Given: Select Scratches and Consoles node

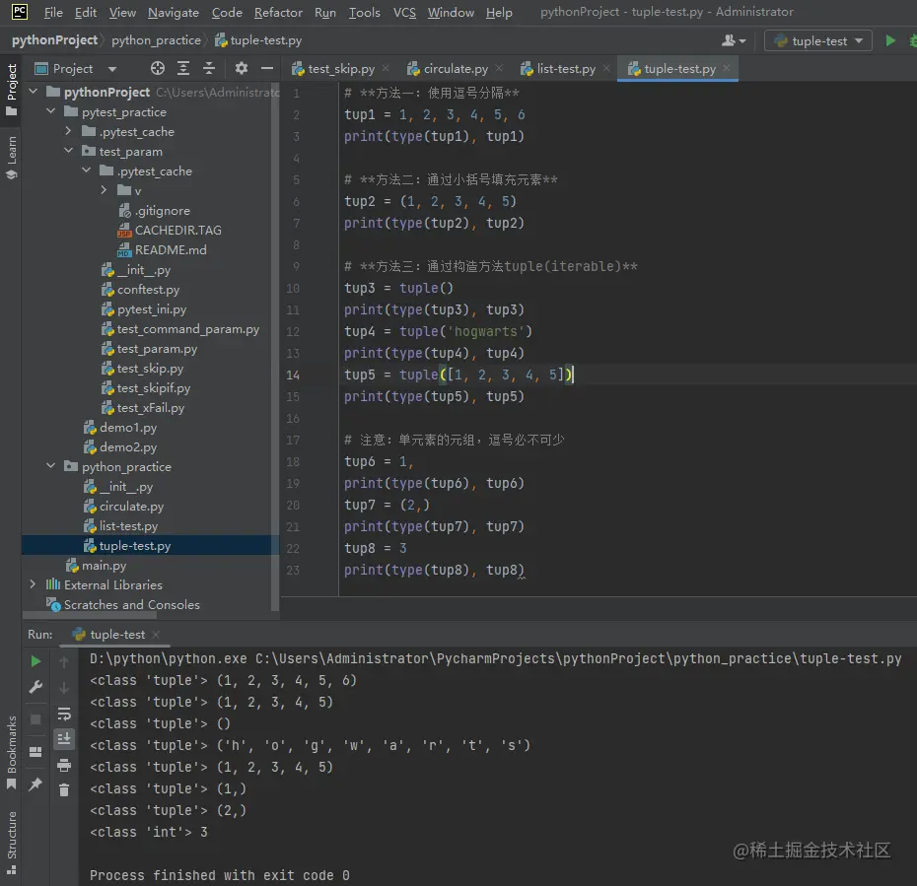Looking at the screenshot, I should coord(131,605).
